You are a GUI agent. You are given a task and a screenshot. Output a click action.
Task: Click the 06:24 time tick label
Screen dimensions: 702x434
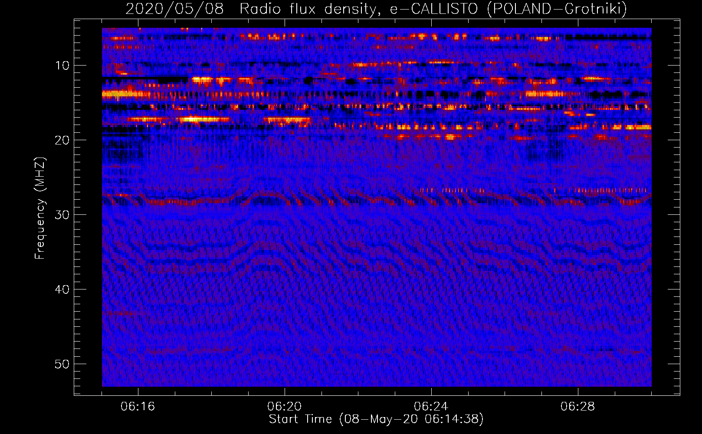point(431,407)
